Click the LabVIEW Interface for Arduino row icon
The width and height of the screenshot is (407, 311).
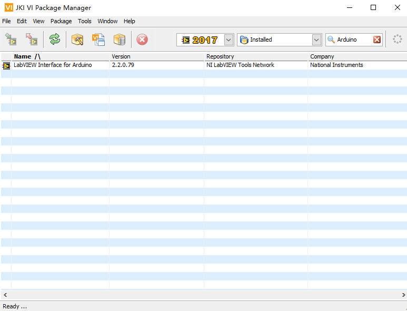[x=6, y=66]
